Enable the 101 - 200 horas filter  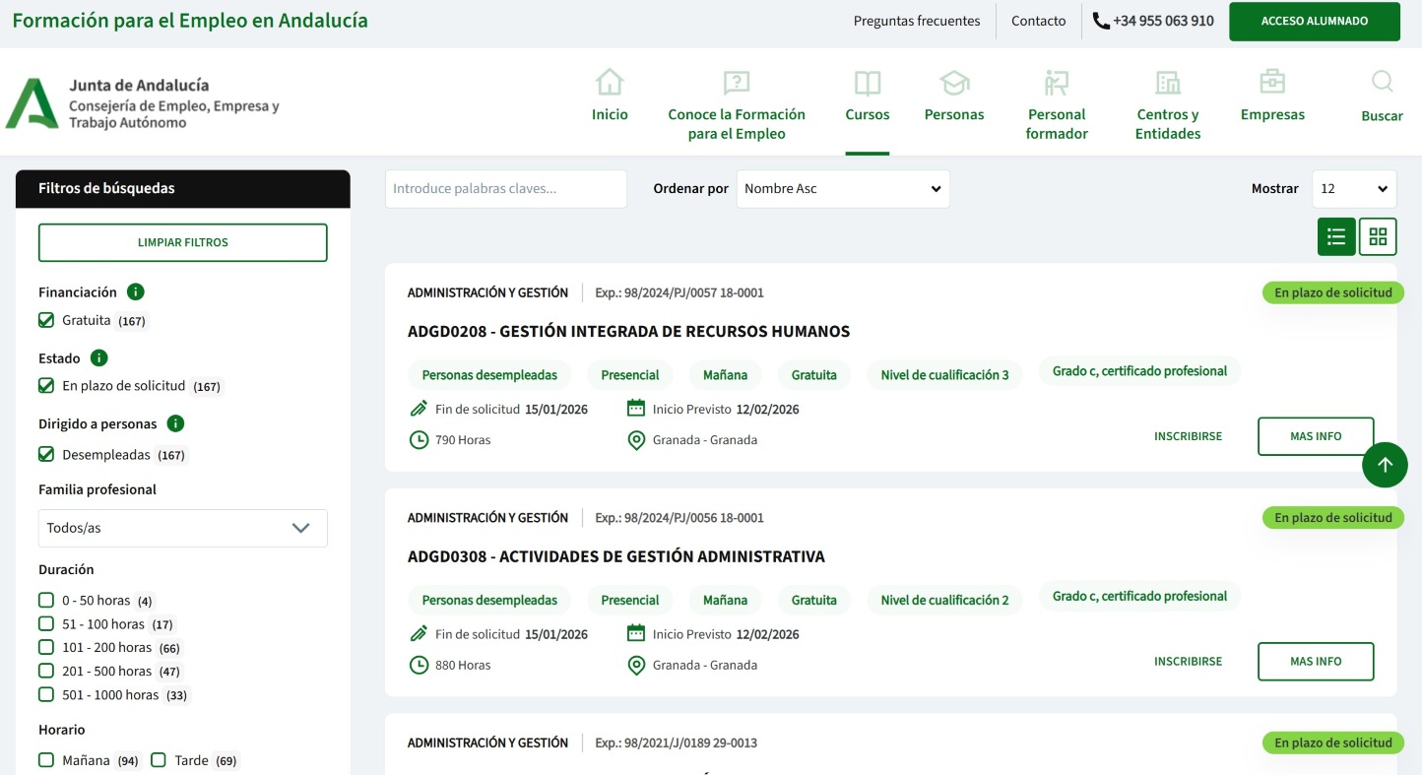(x=46, y=647)
